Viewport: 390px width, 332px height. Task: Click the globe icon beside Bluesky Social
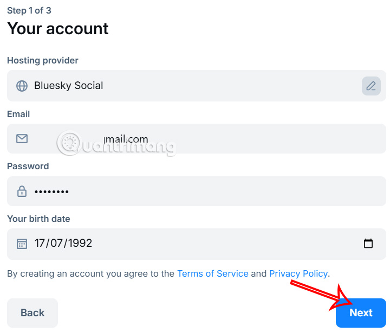22,86
